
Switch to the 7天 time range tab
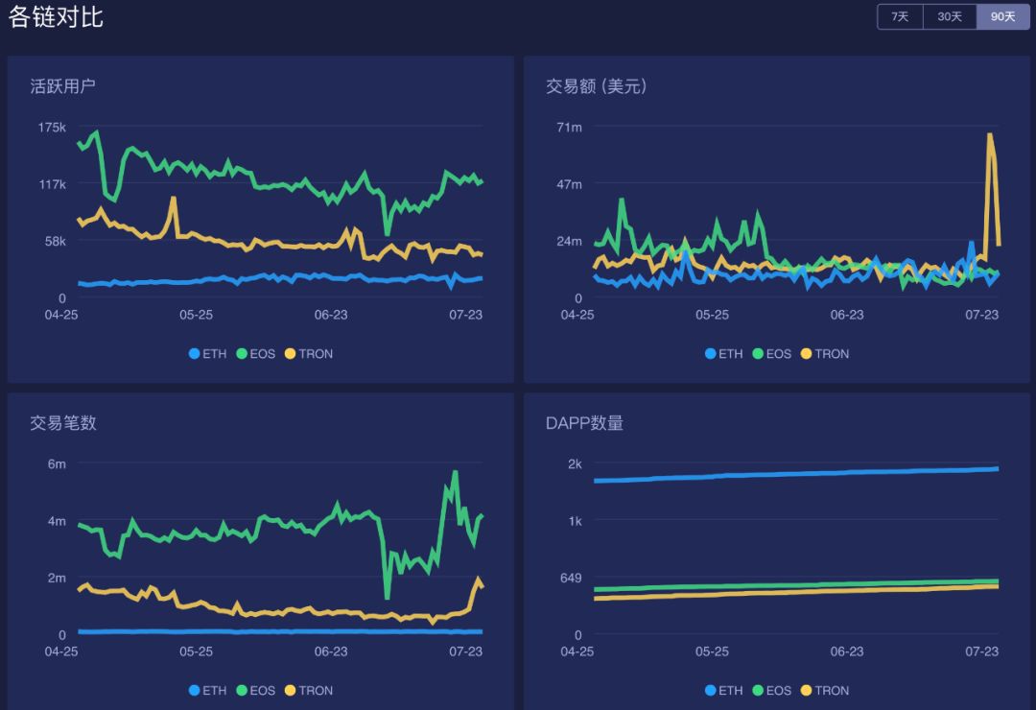[x=899, y=16]
